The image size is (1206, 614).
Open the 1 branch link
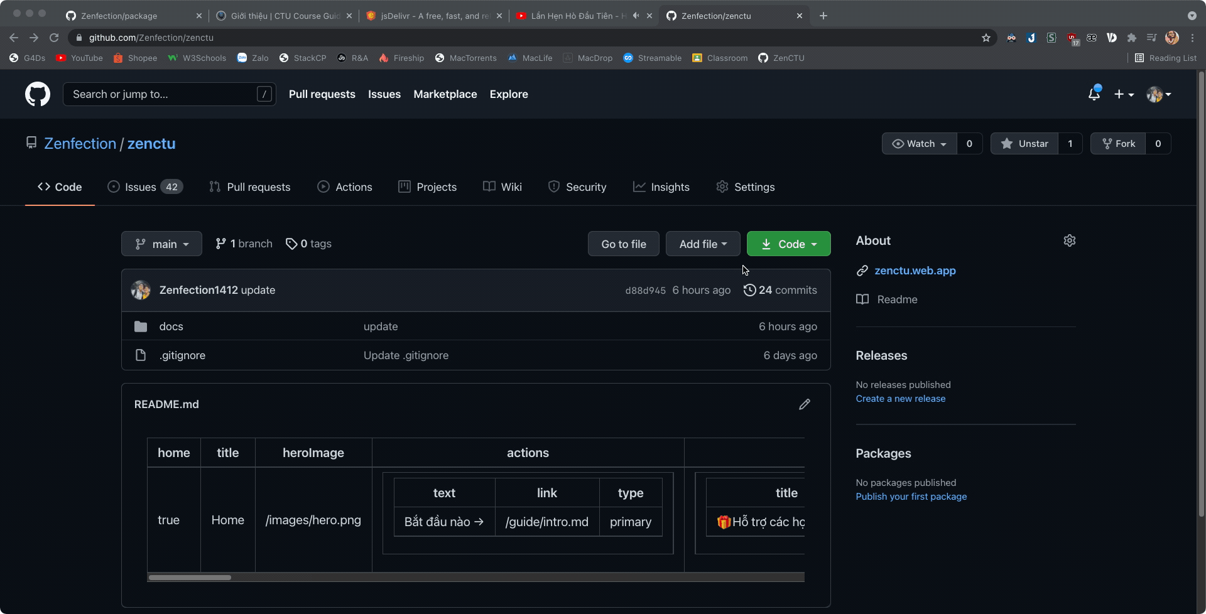coord(244,244)
